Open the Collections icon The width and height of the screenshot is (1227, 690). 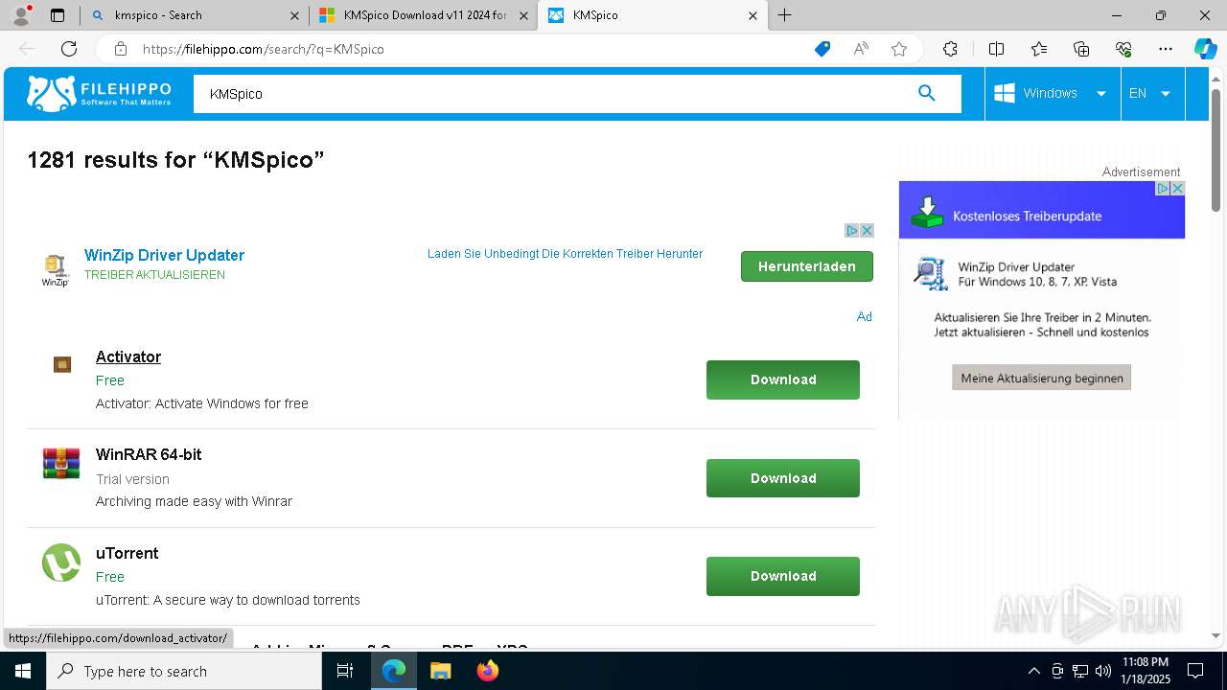click(1081, 49)
